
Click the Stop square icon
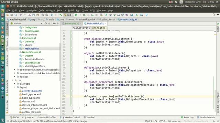point(96,15)
